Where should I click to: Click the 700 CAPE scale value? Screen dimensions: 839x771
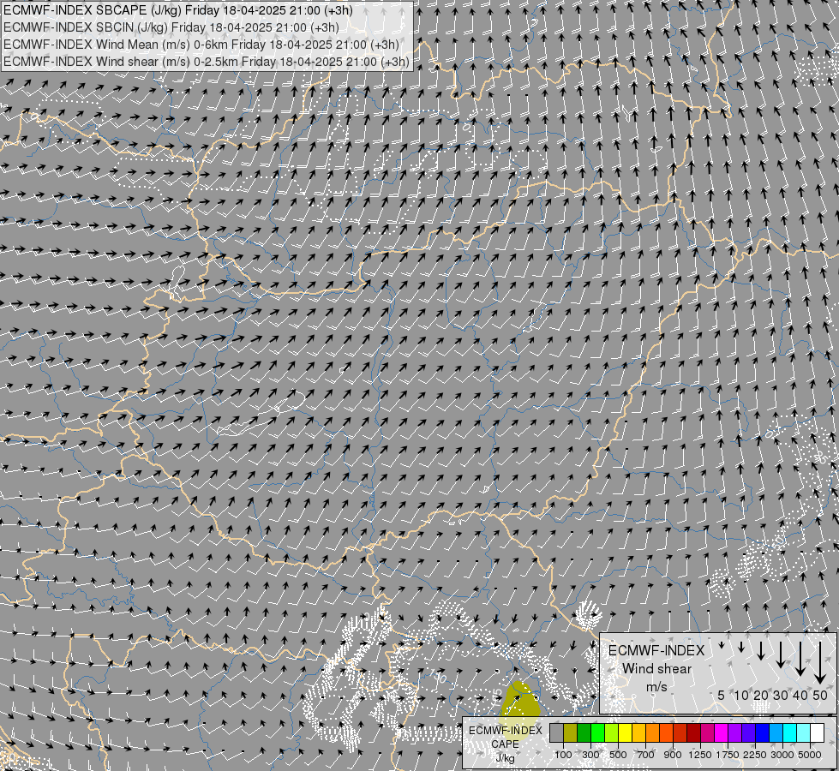646,755
